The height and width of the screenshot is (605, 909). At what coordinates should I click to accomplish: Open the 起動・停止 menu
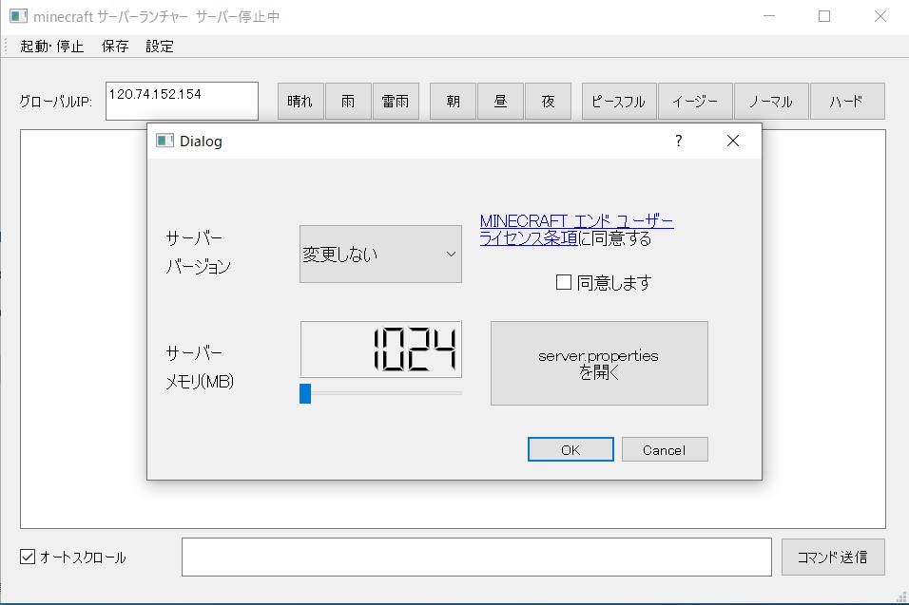pos(51,47)
